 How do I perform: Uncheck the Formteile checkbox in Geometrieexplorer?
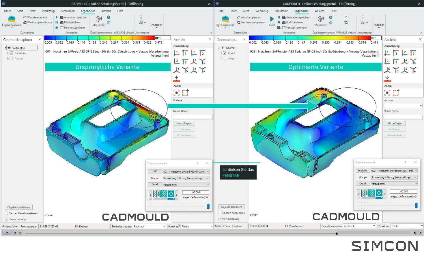tap(11, 53)
